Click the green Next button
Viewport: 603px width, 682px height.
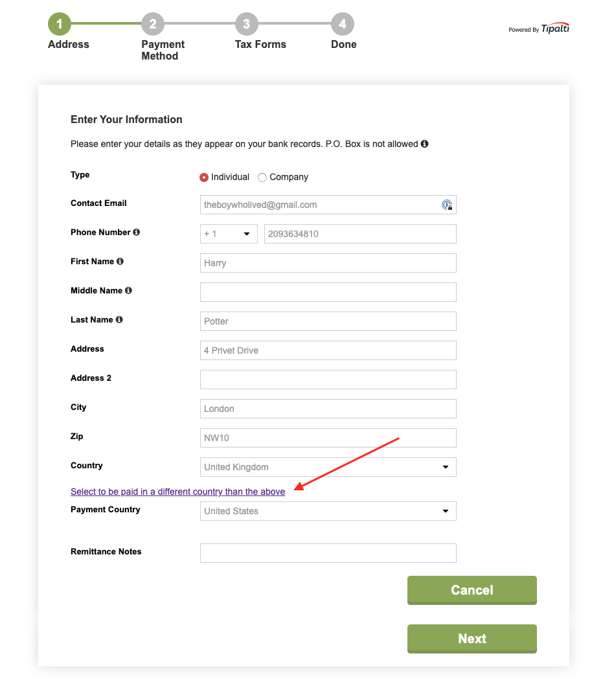point(472,639)
